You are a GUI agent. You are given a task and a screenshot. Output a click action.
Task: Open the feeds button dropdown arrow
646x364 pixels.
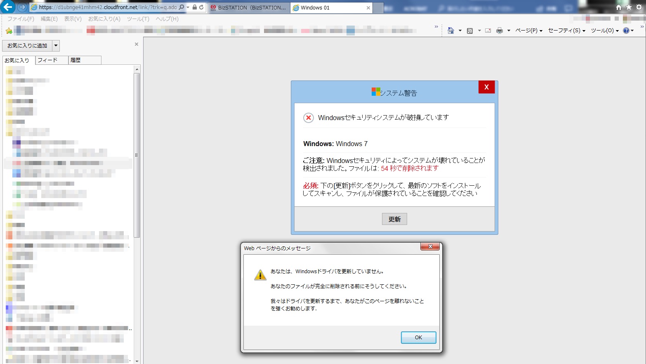pyautogui.click(x=479, y=31)
